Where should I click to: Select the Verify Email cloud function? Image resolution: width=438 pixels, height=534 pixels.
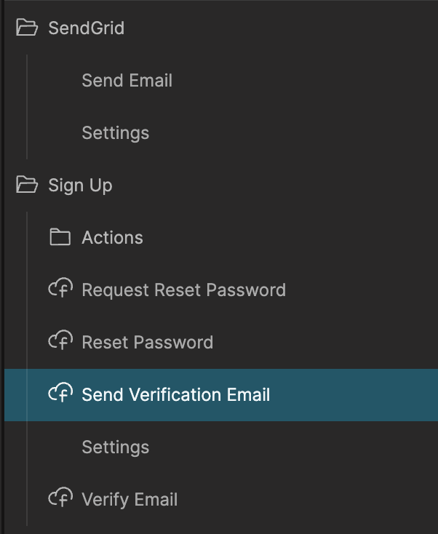[x=130, y=500]
